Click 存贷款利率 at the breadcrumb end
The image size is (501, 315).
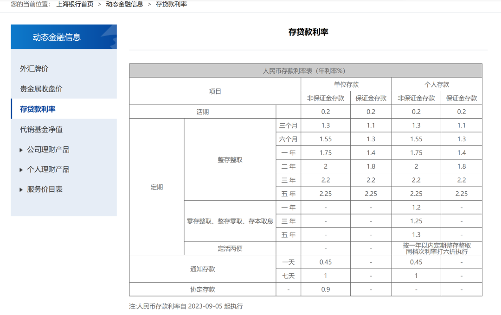171,4
